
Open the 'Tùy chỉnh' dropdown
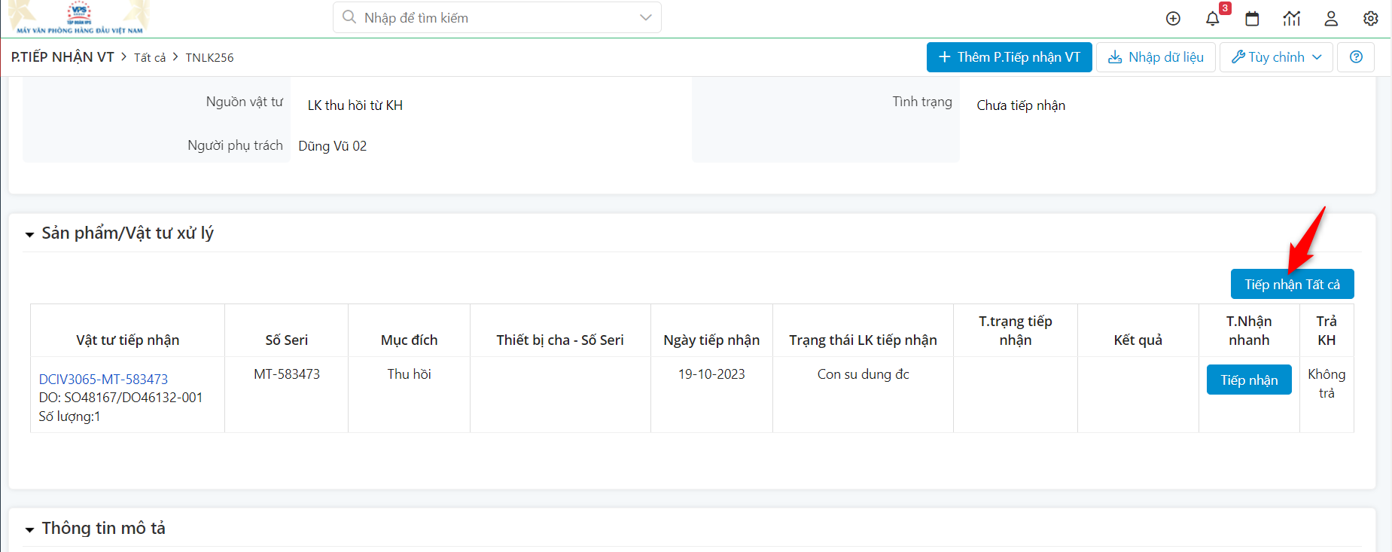pos(1276,57)
